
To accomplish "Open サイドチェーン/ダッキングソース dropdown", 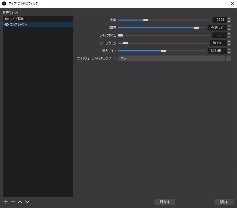I will coord(174,58).
